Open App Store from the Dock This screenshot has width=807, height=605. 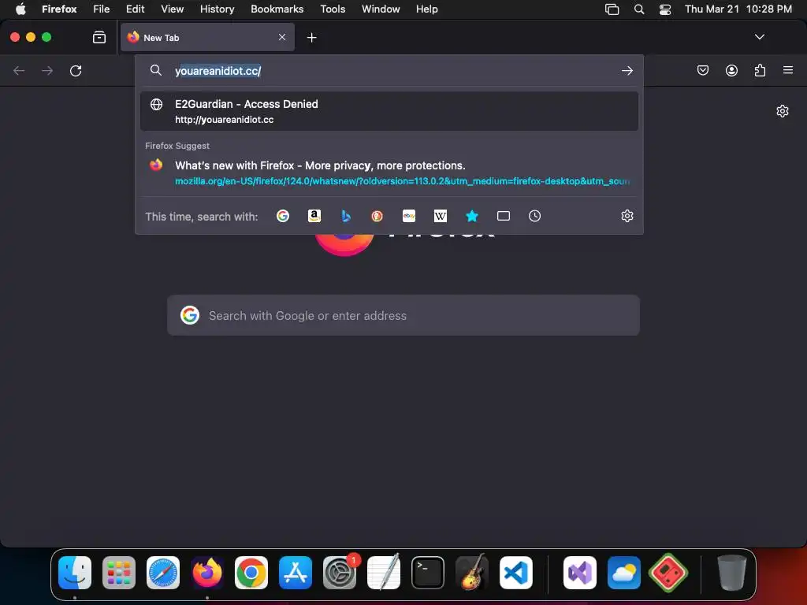[296, 573]
